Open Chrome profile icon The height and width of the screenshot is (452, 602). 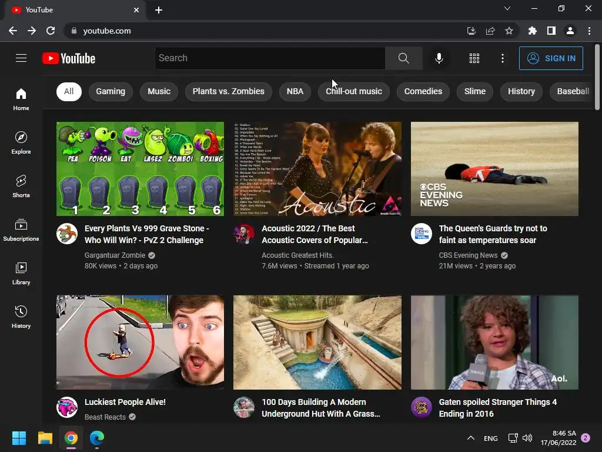pos(570,31)
